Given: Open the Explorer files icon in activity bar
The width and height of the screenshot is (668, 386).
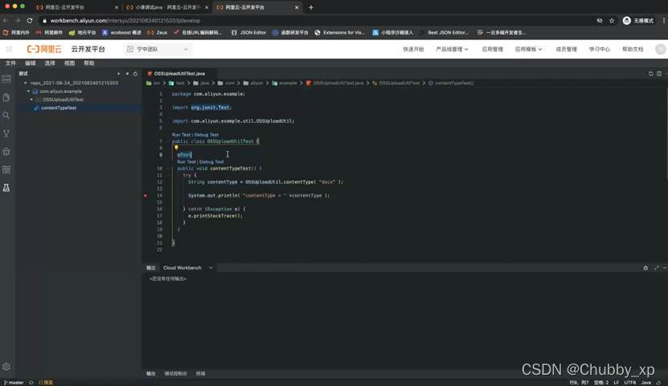Looking at the screenshot, I should tap(6, 98).
